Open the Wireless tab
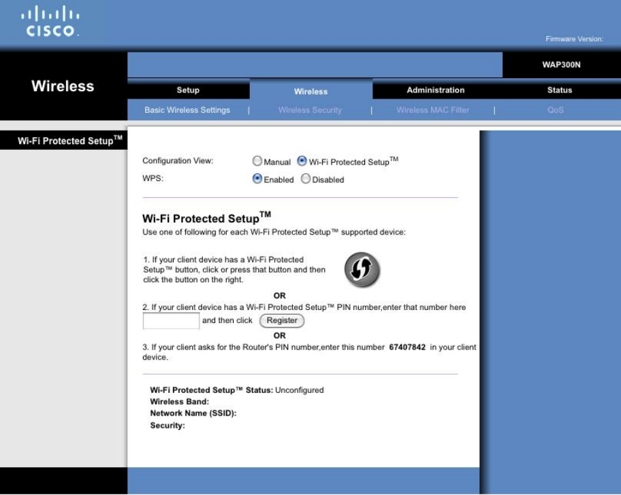The height and width of the screenshot is (495, 621). (x=311, y=91)
